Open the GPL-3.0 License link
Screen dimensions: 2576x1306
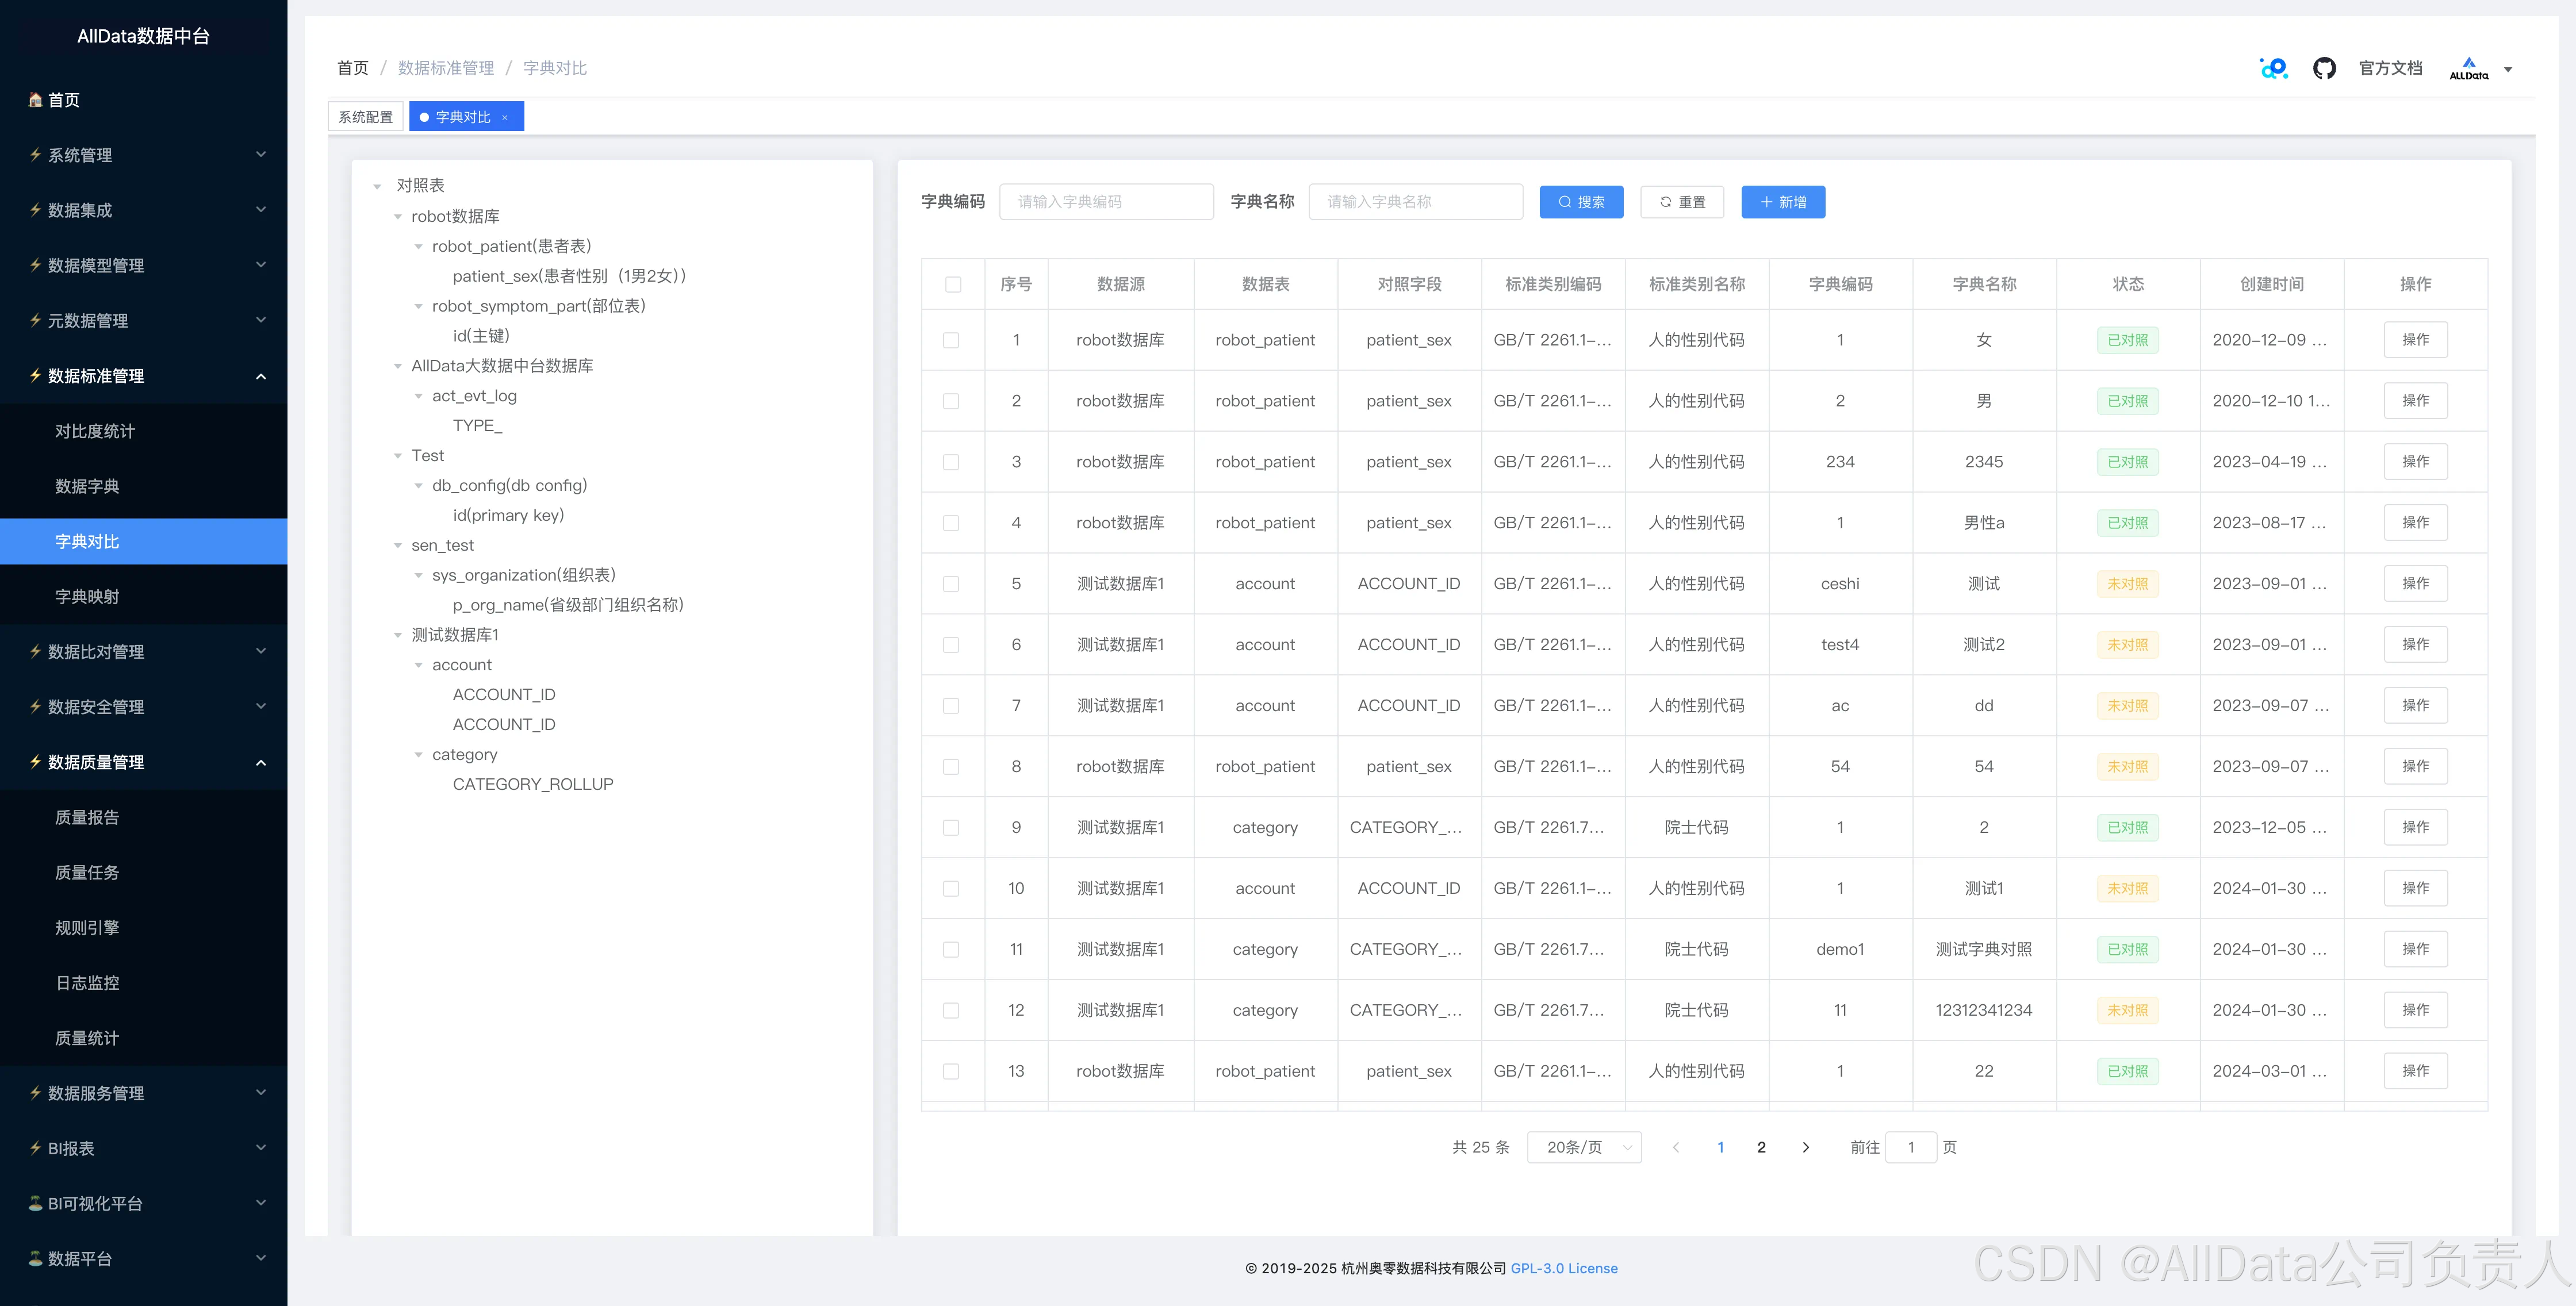(1563, 1268)
